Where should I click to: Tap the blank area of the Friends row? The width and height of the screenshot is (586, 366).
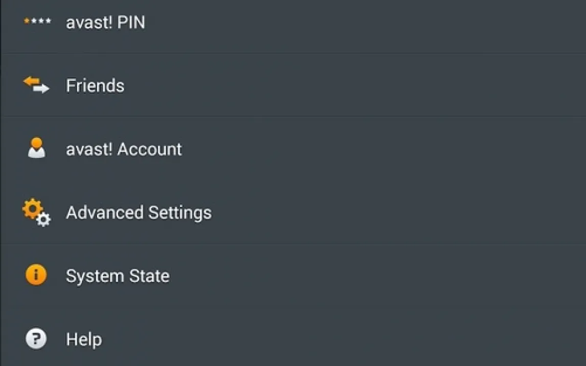coord(358,85)
